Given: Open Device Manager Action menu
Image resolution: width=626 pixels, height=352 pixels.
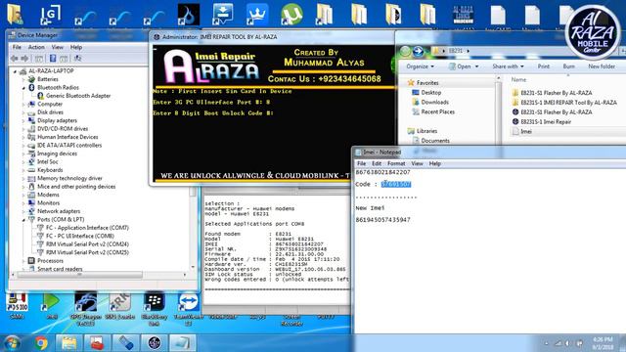Looking at the screenshot, I should (x=36, y=47).
